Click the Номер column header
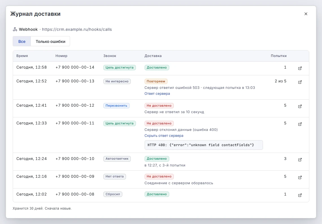The image size is (322, 224). pos(61,56)
